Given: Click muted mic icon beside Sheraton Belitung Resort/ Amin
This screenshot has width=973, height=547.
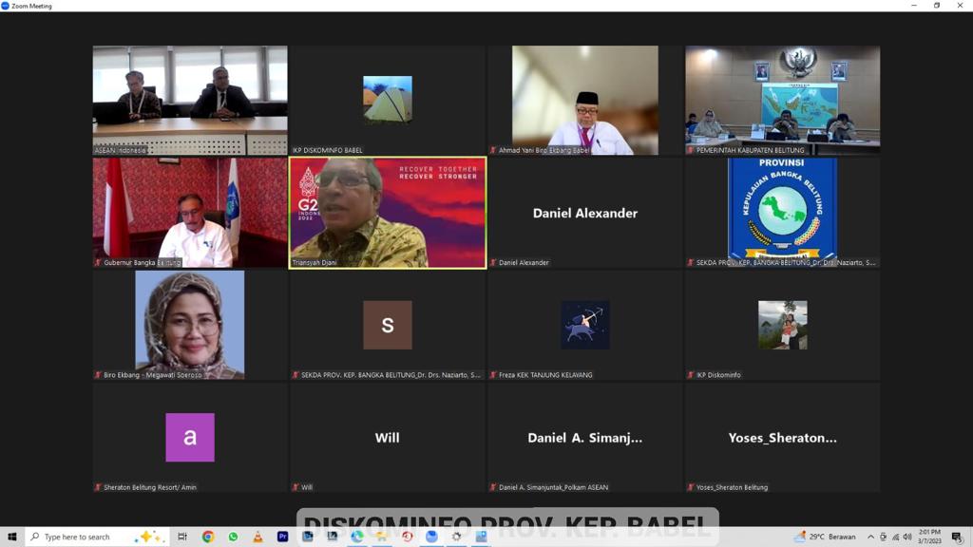Looking at the screenshot, I should coord(98,487).
